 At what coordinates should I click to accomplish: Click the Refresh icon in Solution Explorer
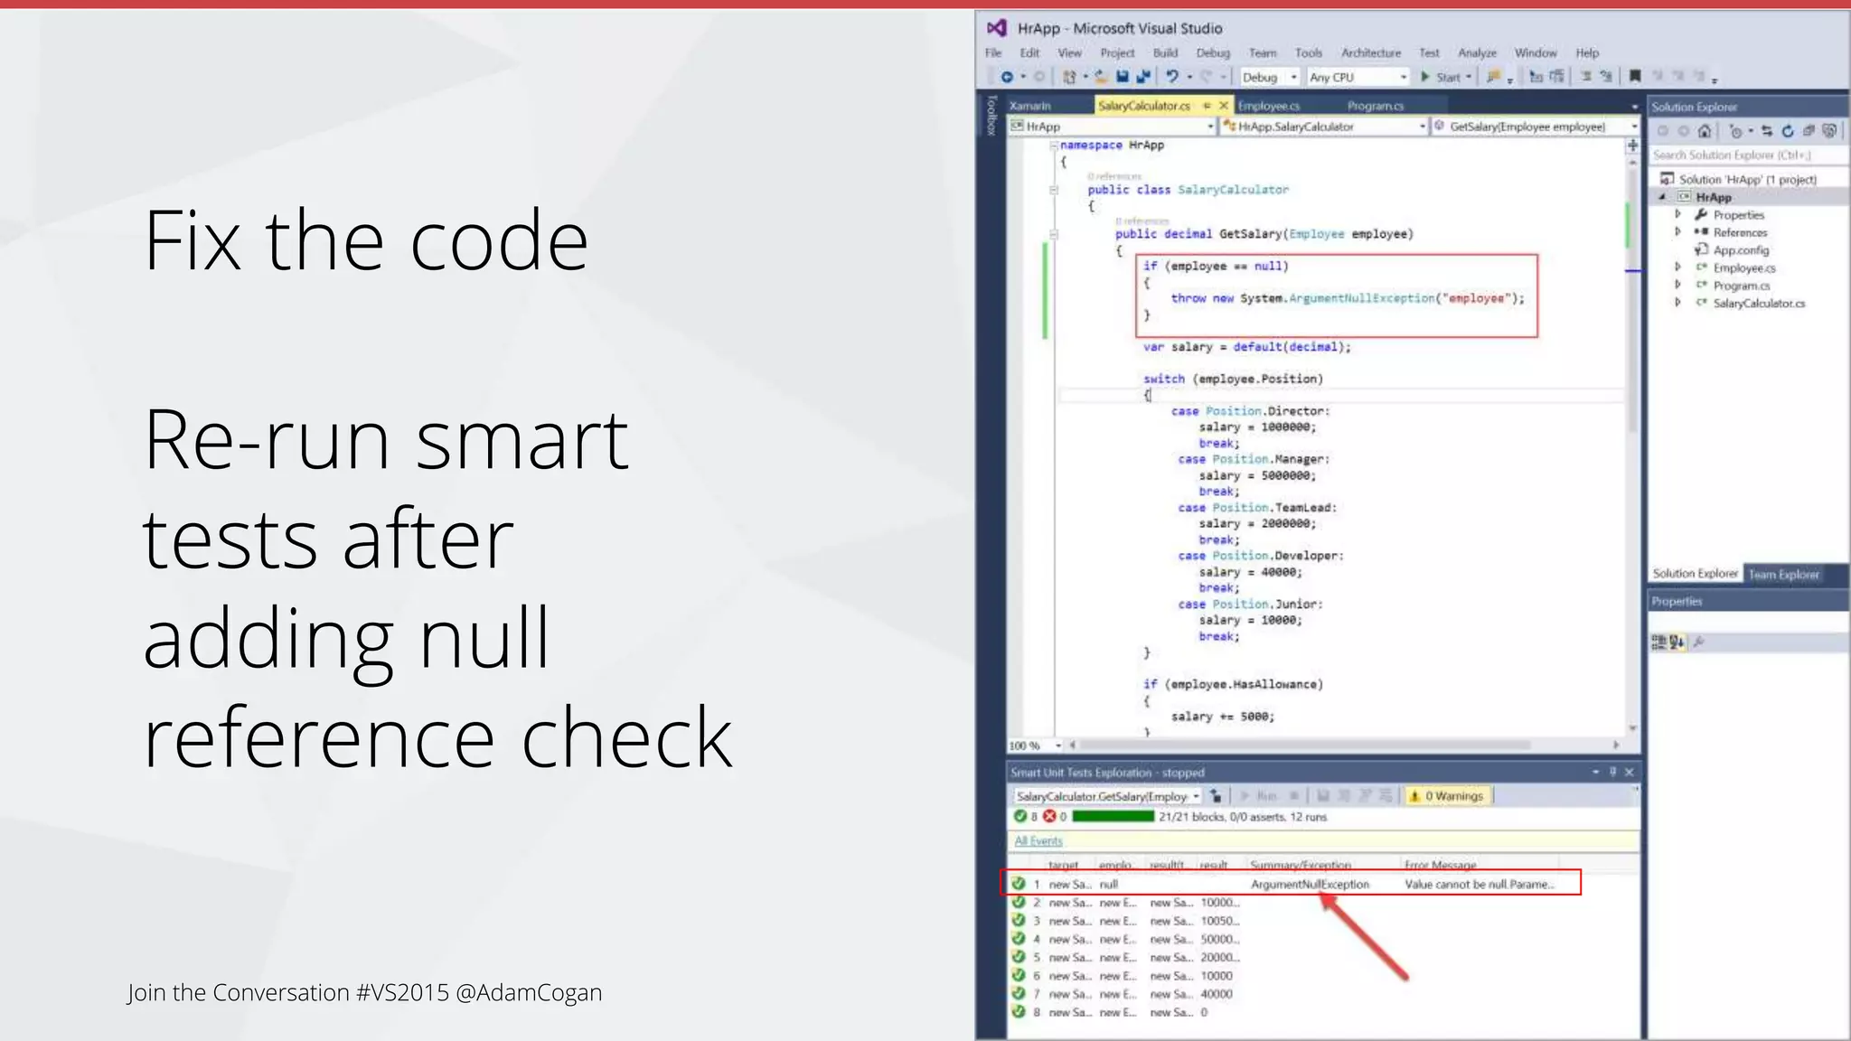pos(1788,132)
